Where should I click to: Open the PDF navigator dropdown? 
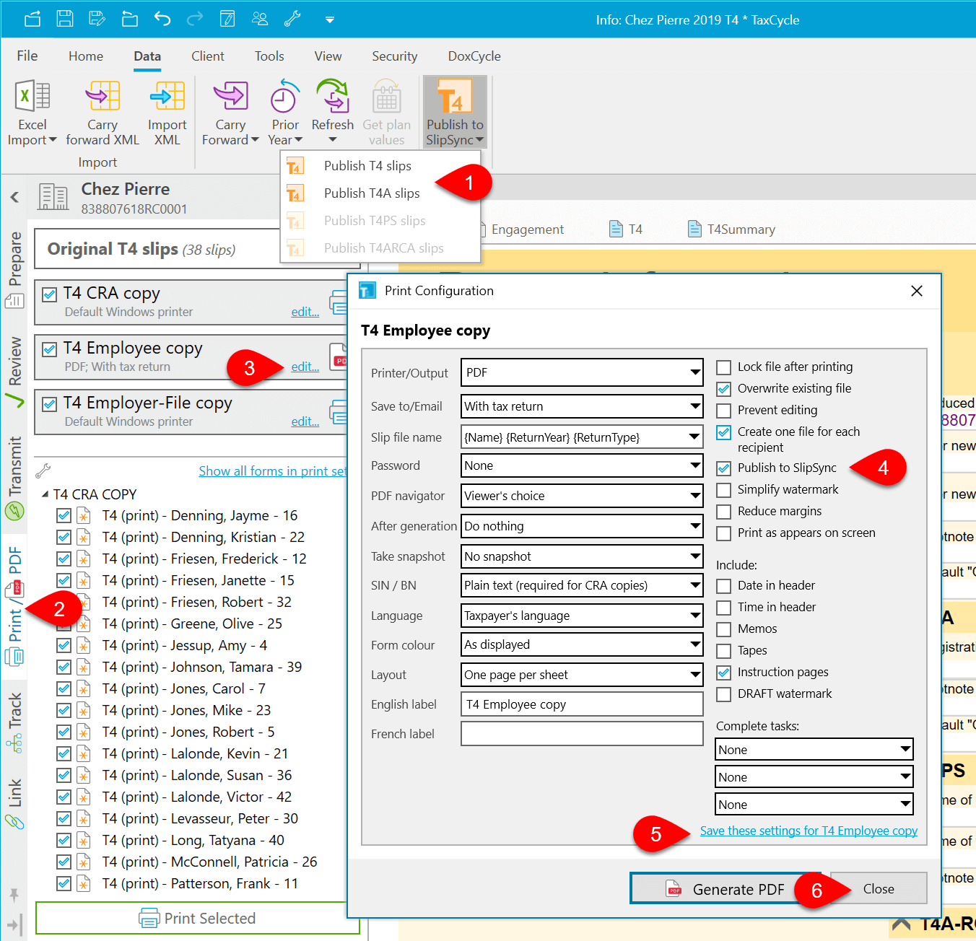(582, 496)
